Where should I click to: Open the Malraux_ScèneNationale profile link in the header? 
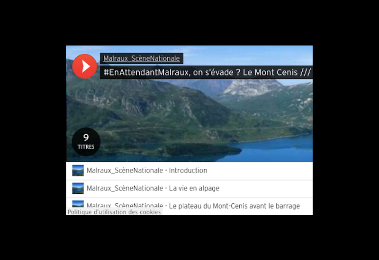tap(141, 59)
